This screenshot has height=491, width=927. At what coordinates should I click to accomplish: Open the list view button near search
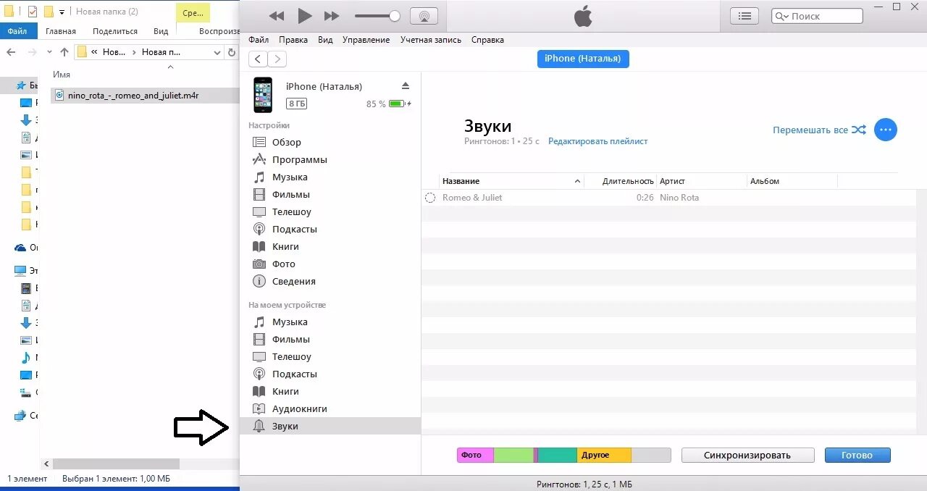tap(744, 16)
